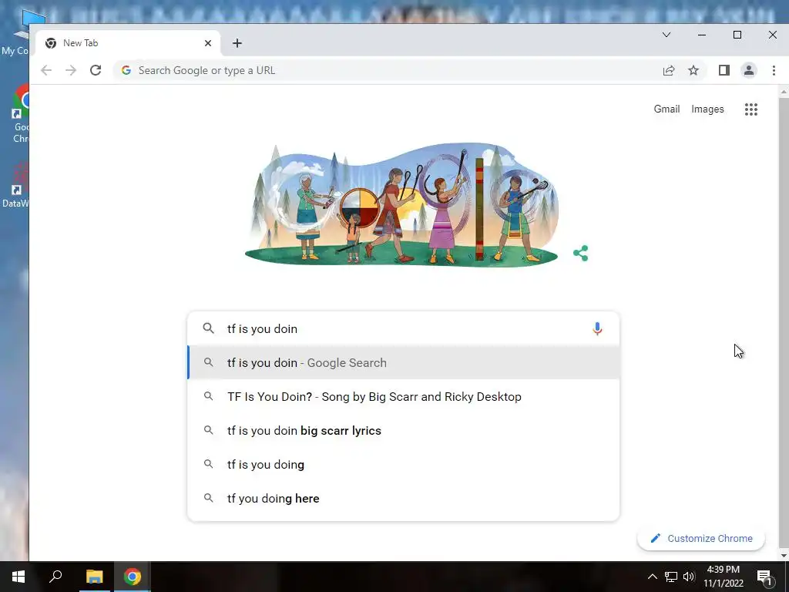Bookmark this tab with the star icon
Screen dimensions: 789x592
[693, 70]
